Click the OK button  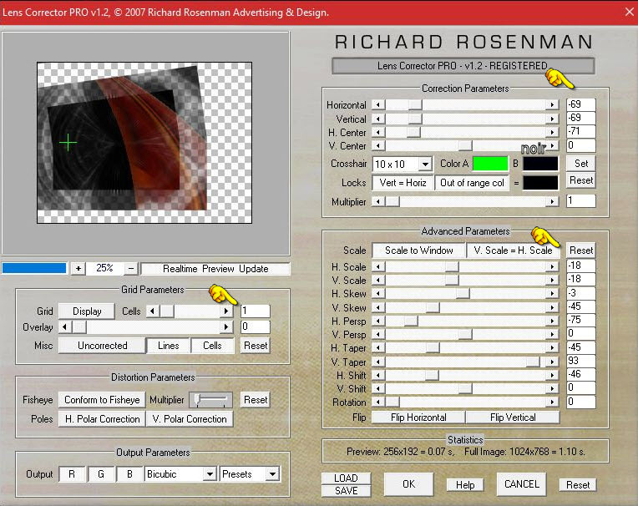click(x=408, y=484)
